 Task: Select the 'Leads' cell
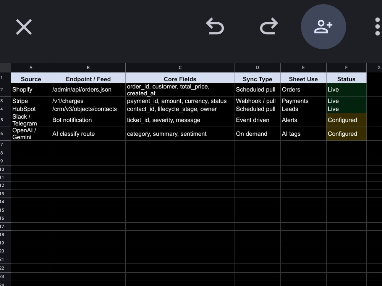tap(303, 109)
